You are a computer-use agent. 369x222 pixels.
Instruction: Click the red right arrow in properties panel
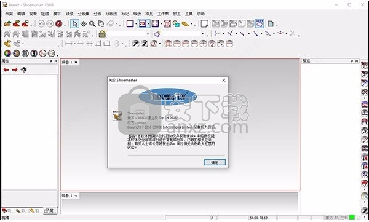pos(15,69)
